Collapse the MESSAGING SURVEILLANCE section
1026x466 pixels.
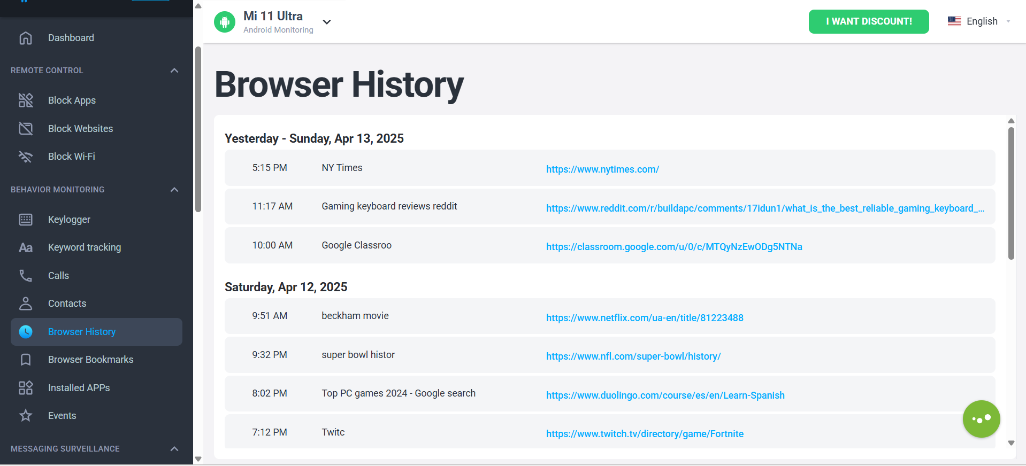tap(174, 449)
